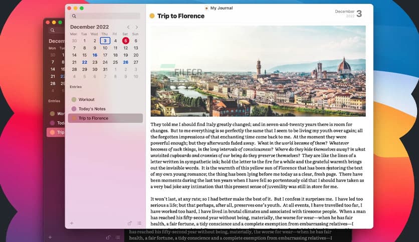The width and height of the screenshot is (419, 242).
Task: Open the Workout journal entry
Action: 86,99
